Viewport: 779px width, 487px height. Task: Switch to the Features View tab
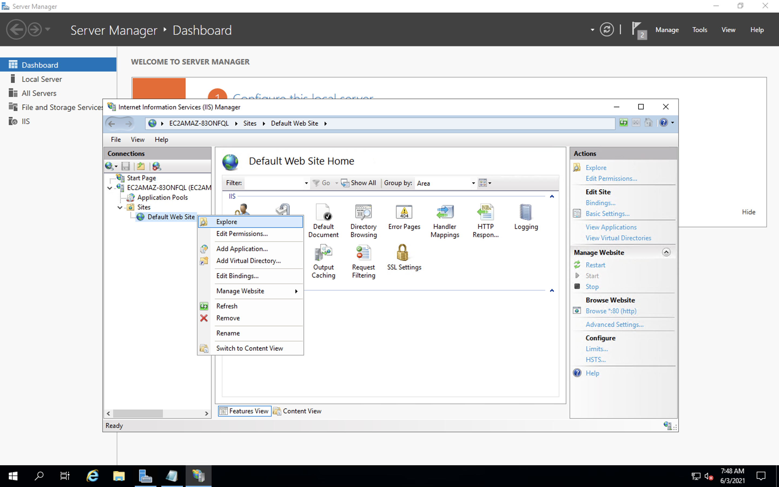[x=245, y=411]
